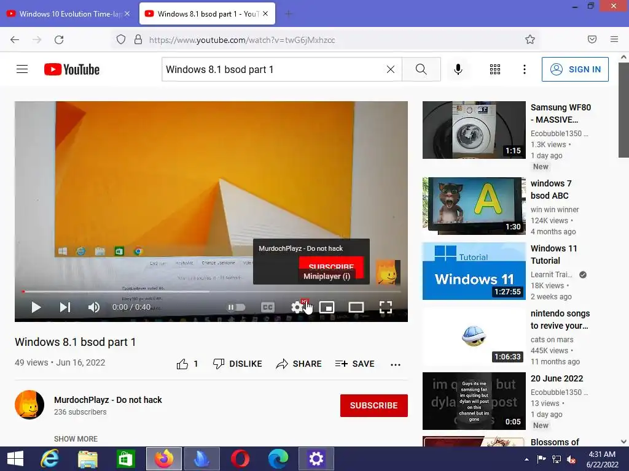Viewport: 629px width, 471px height.
Task: Click the DISLIKE button
Action: pyautogui.click(x=237, y=364)
